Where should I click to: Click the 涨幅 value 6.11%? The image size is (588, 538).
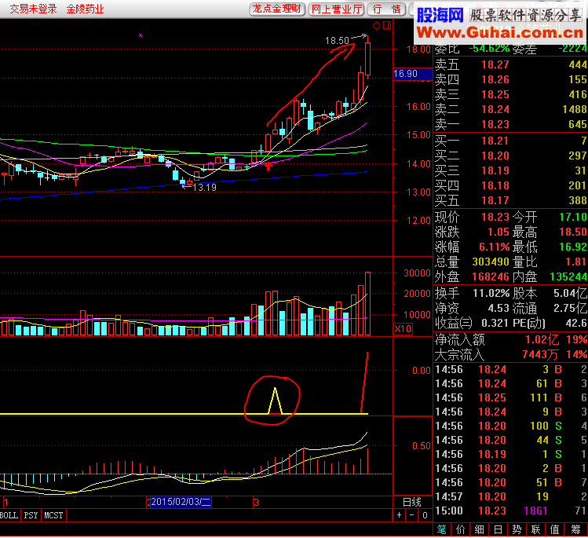coord(495,247)
